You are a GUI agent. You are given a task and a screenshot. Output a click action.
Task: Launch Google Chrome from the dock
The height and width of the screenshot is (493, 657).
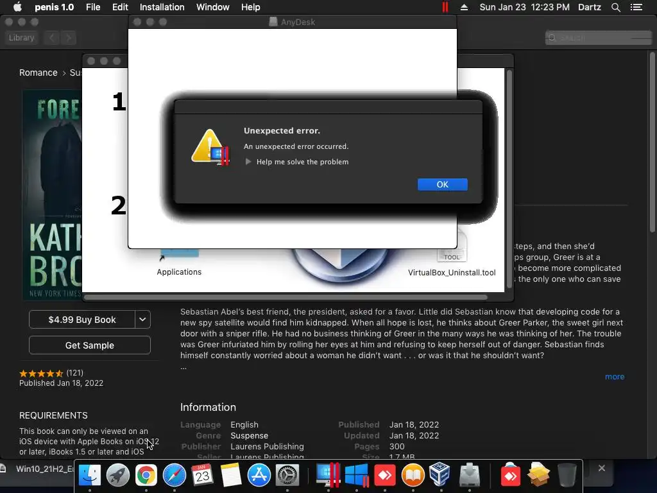[x=146, y=475]
